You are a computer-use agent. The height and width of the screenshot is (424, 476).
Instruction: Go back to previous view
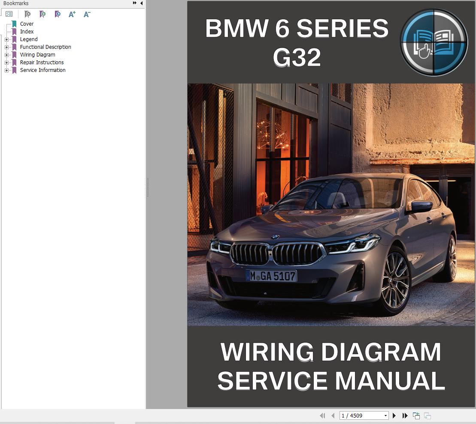[x=416, y=415]
